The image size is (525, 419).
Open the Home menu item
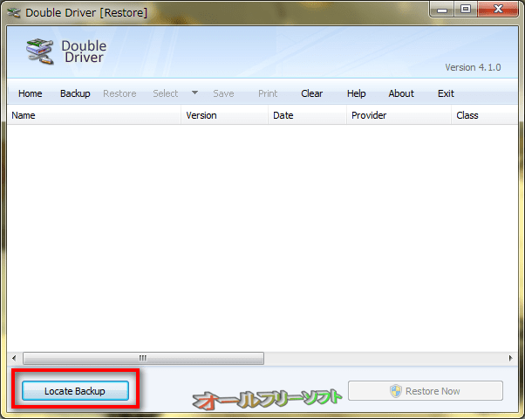click(x=31, y=93)
